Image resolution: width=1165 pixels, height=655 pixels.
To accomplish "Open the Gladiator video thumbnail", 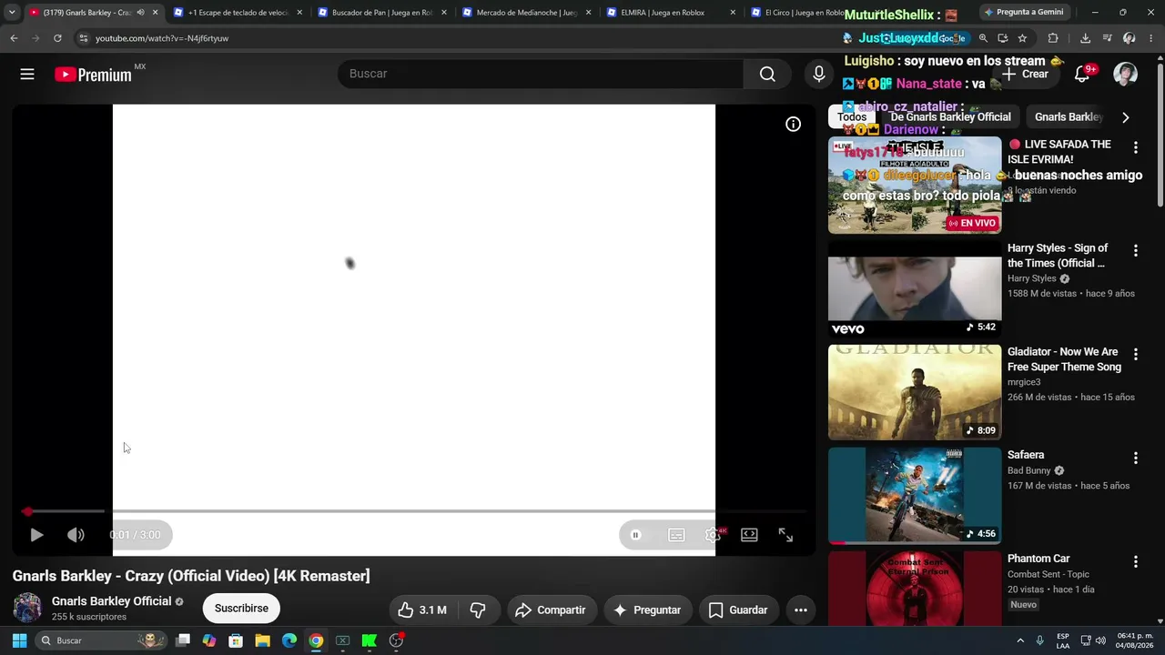I will click(x=915, y=392).
